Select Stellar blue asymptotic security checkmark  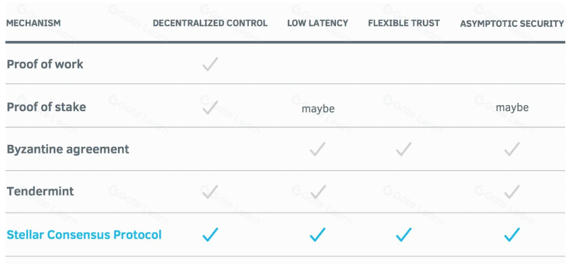click(512, 234)
